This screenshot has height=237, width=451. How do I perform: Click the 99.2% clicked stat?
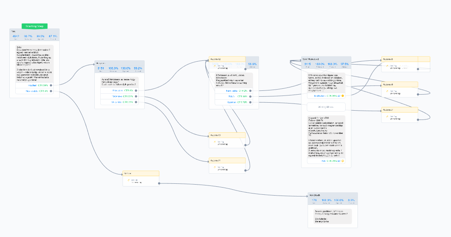tap(138, 69)
